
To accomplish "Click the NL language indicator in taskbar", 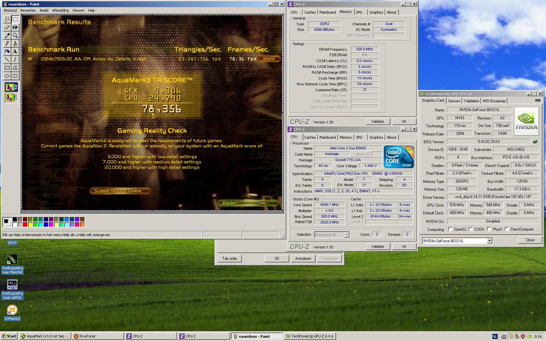I will click(494, 336).
